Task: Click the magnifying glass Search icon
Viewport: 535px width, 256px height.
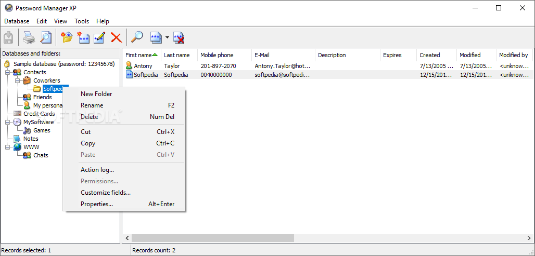Action: click(137, 37)
